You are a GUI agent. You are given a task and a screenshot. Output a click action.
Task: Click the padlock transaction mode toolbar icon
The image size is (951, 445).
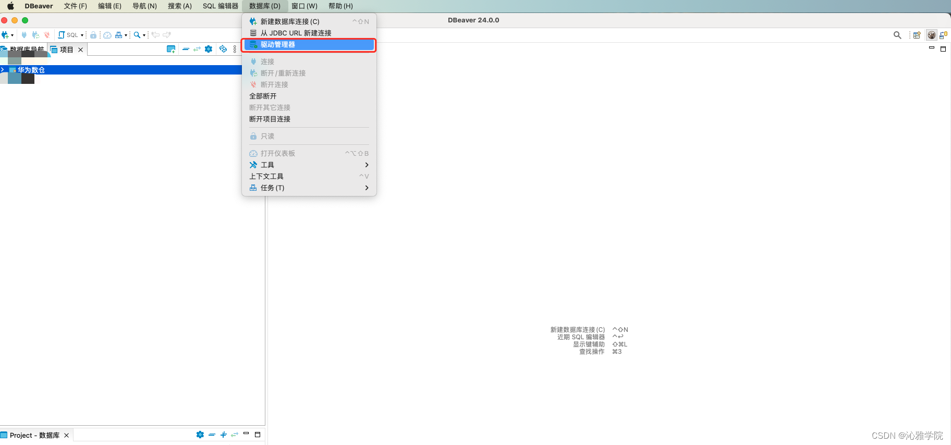click(93, 35)
